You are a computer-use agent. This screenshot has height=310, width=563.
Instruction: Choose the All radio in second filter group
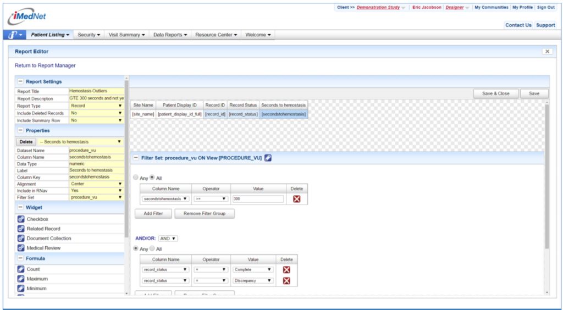pos(152,249)
